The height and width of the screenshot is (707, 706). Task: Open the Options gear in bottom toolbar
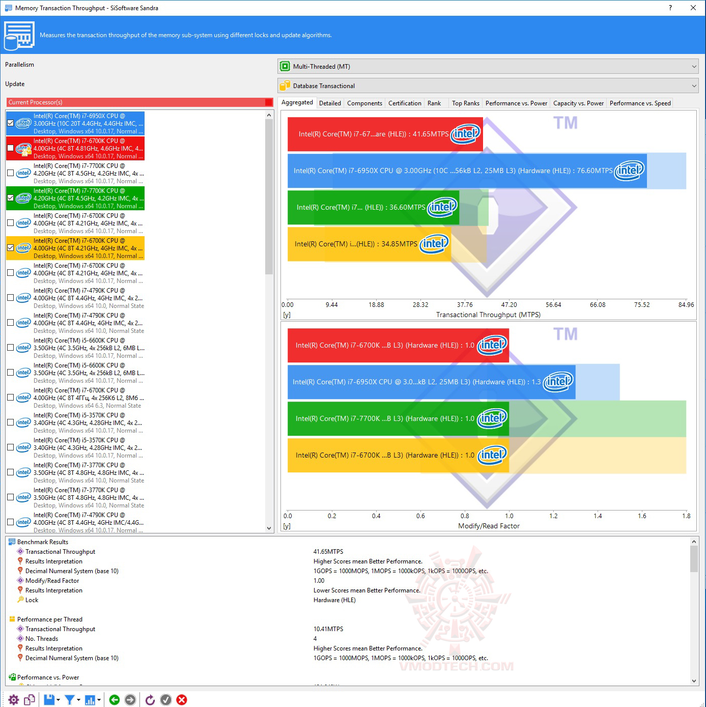point(14,700)
